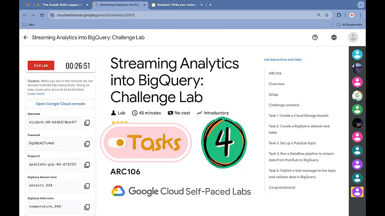Reload the current page

42,15
